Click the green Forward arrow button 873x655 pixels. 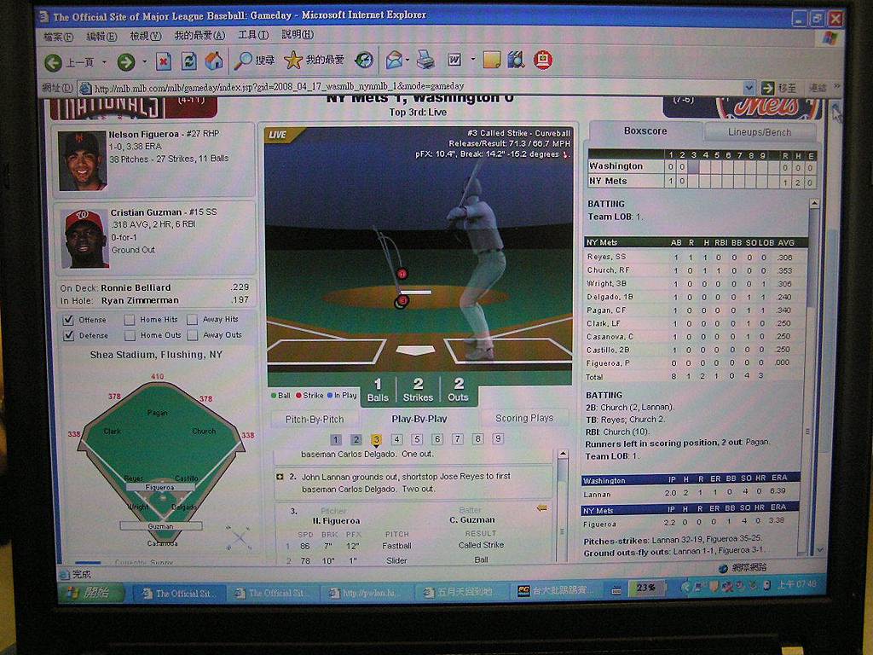click(126, 61)
